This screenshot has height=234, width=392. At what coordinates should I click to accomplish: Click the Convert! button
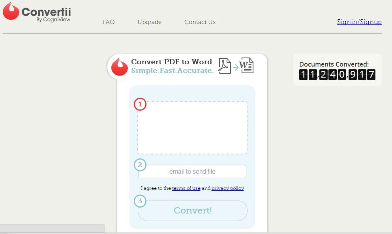[x=193, y=210]
